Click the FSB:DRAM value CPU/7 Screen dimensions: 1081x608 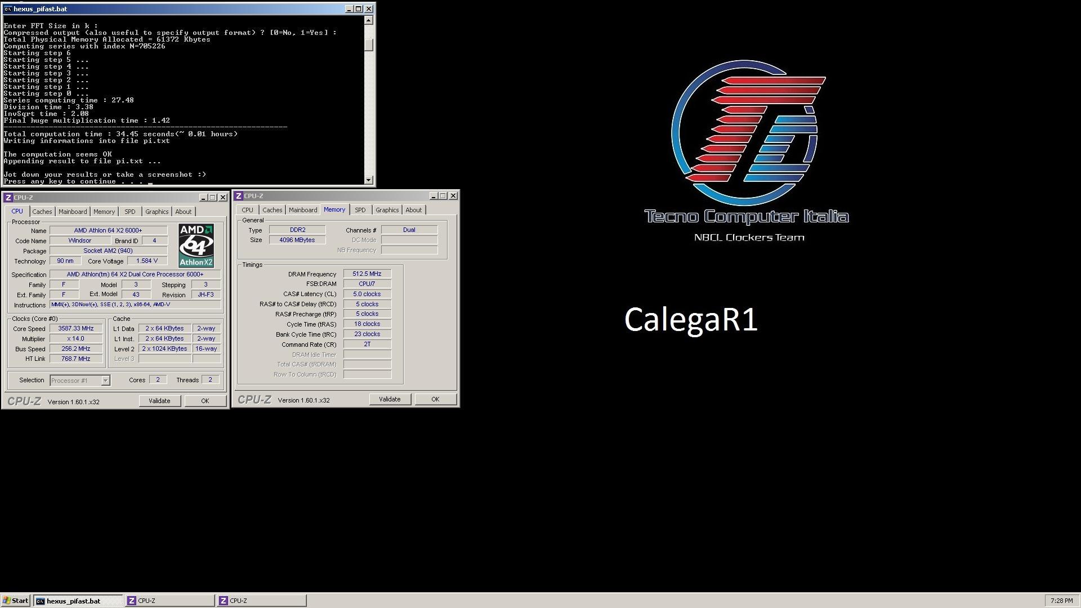(367, 284)
